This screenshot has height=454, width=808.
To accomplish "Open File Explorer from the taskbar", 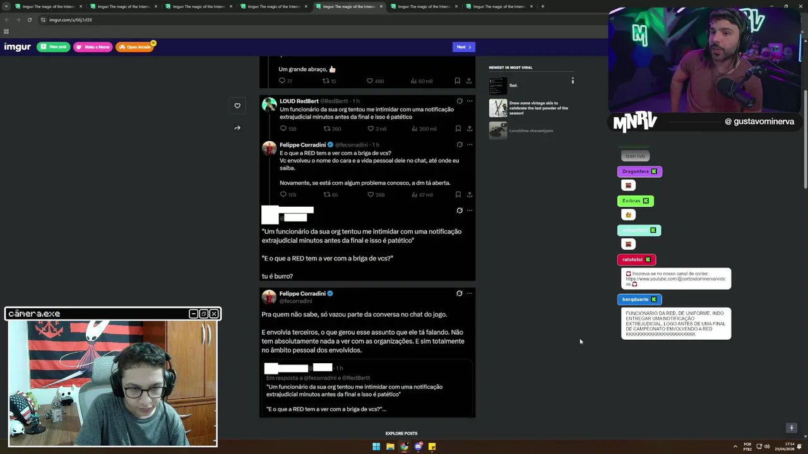I will pyautogui.click(x=390, y=446).
